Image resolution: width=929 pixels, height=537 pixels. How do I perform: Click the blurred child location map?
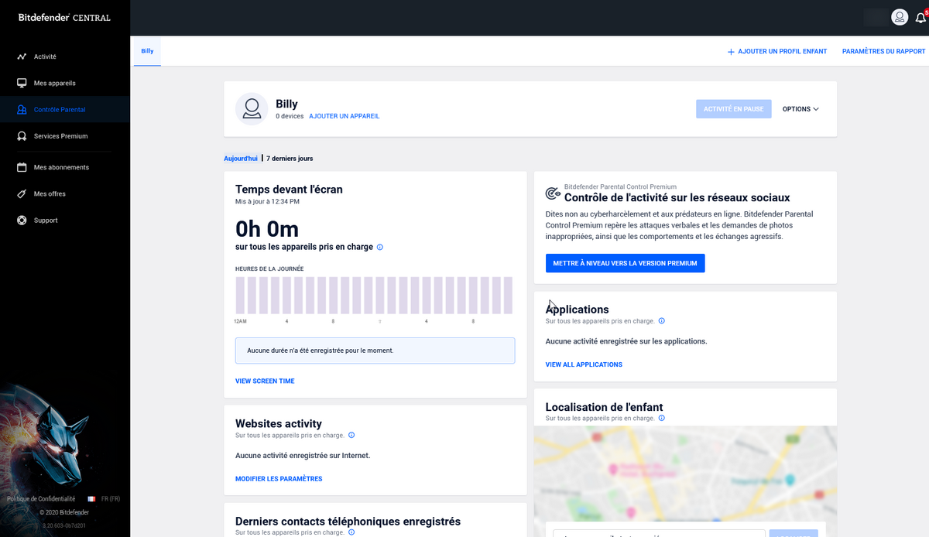685,472
